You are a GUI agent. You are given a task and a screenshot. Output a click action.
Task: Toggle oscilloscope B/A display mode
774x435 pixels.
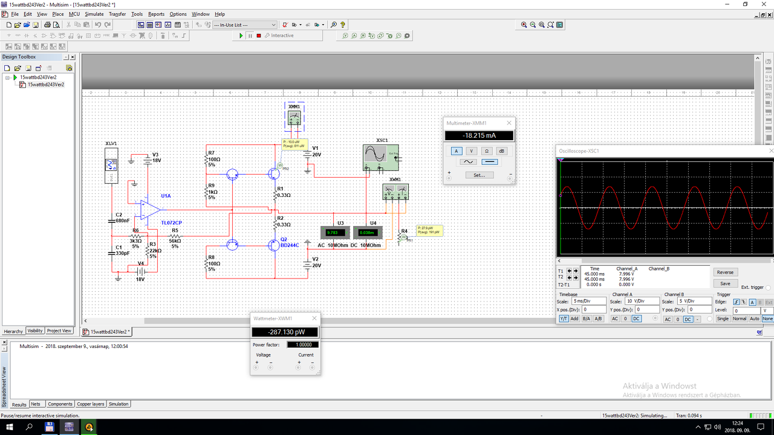coord(586,319)
